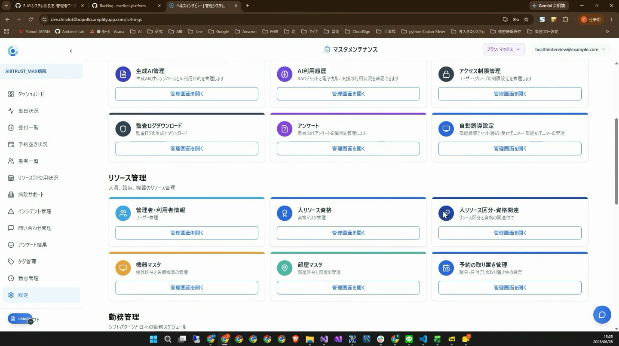Open インシデント管理 in the sidebar
This screenshot has width=619, height=346.
(x=41, y=211)
